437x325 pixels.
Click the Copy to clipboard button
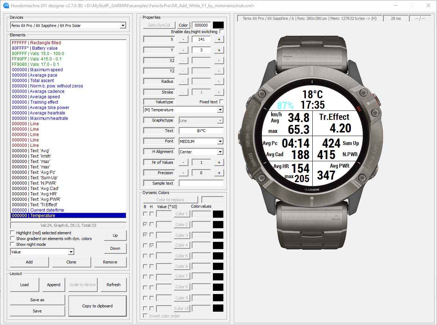click(x=97, y=306)
